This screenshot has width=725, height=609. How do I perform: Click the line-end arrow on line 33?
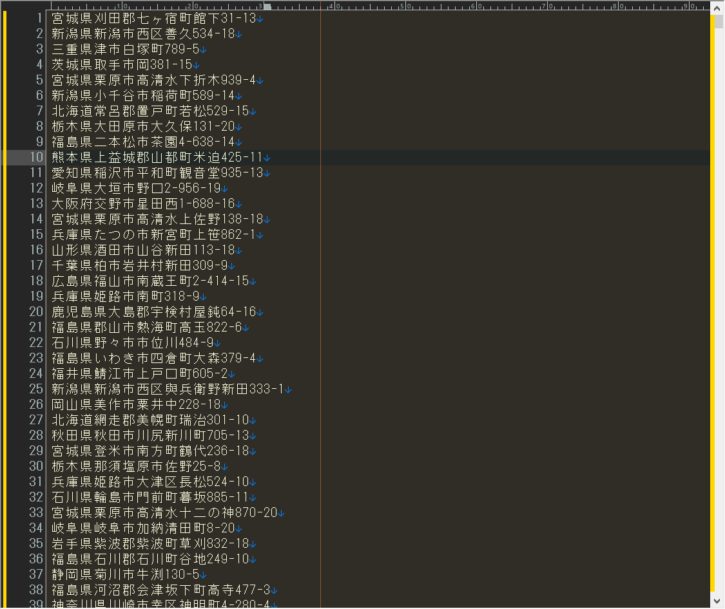[281, 513]
